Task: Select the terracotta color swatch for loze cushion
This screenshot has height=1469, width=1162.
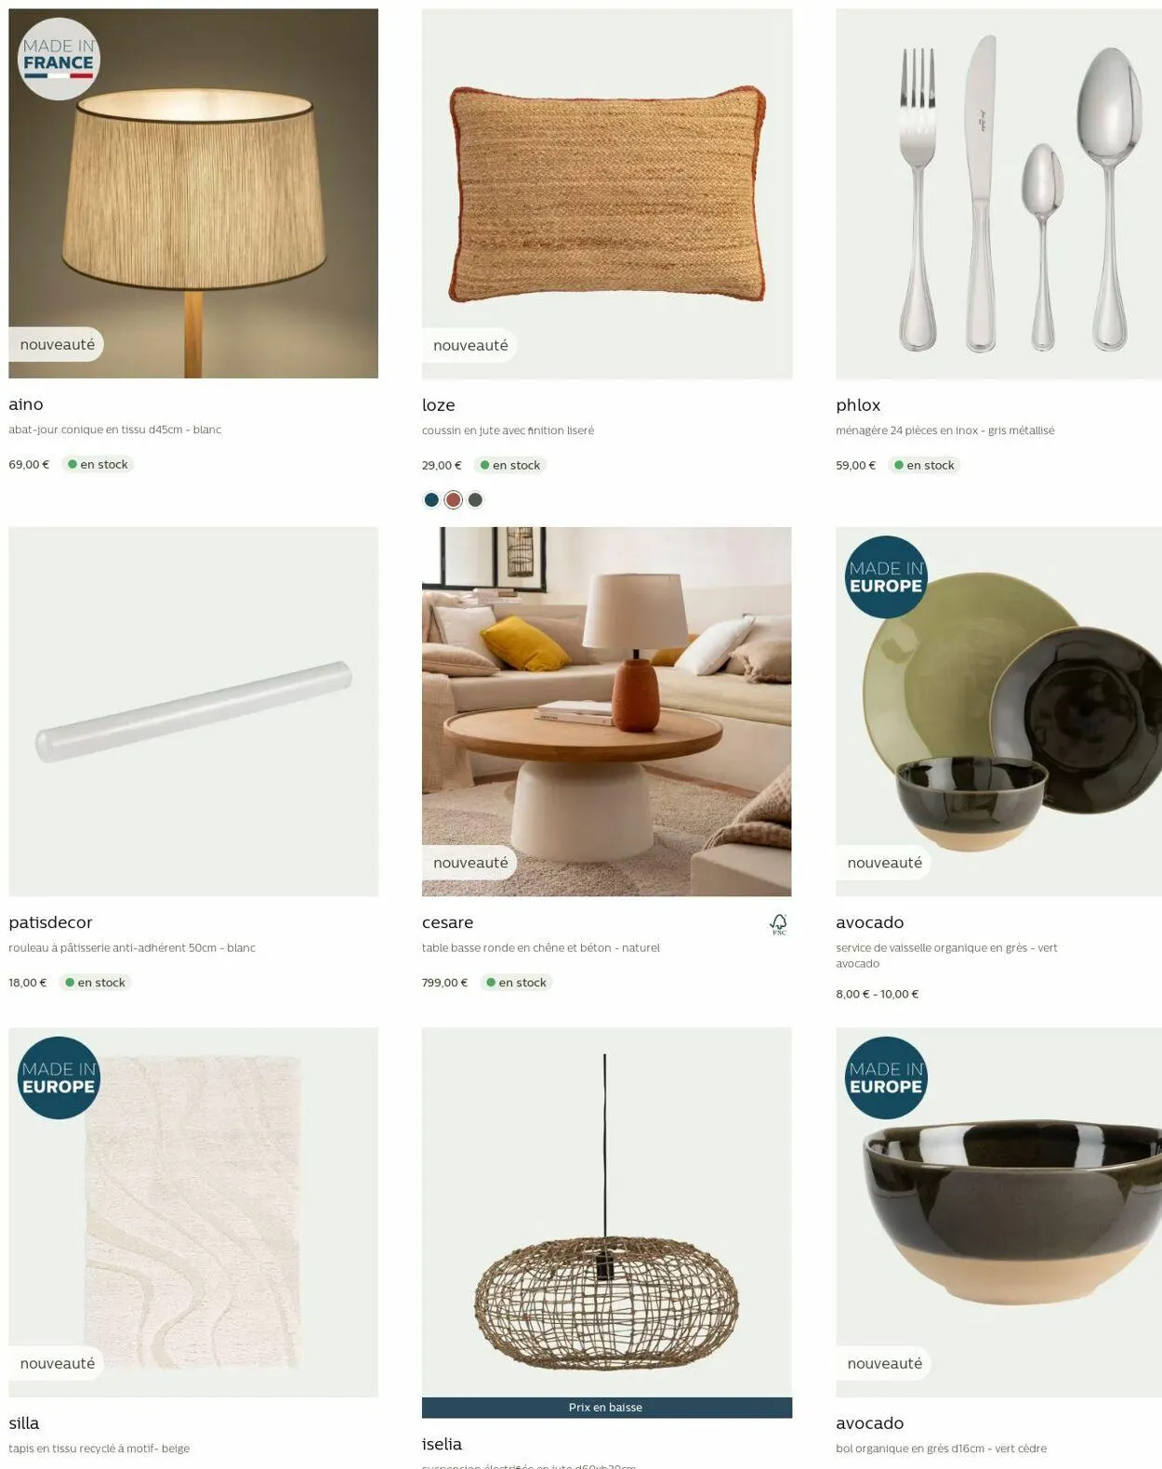Action: [x=453, y=500]
